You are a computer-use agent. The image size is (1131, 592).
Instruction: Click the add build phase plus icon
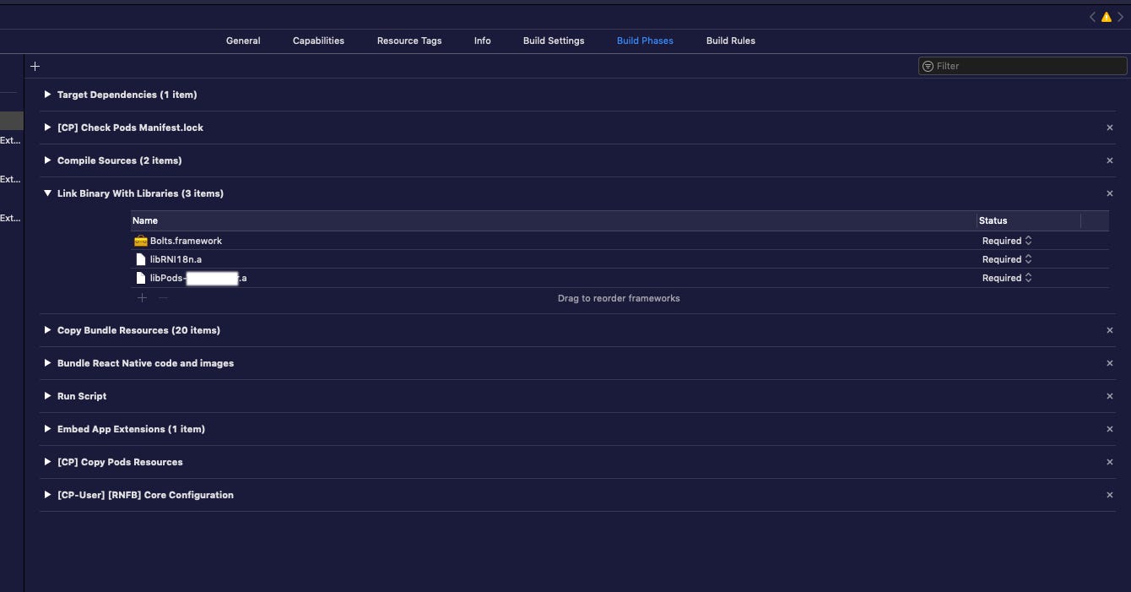[x=35, y=66]
